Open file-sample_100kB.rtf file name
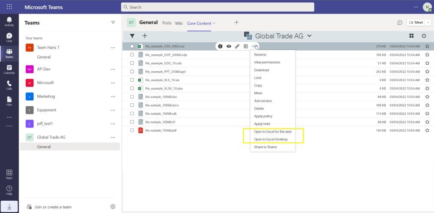Screen dimensions: 434x213 pos(161,122)
